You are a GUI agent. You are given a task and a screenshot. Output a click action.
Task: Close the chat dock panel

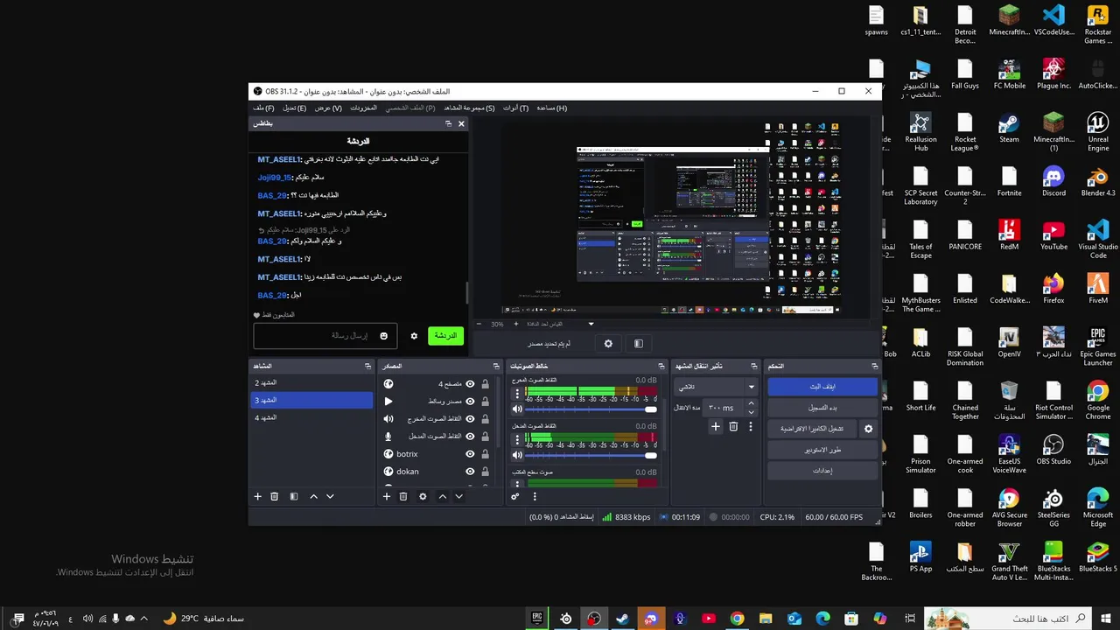pyautogui.click(x=461, y=123)
